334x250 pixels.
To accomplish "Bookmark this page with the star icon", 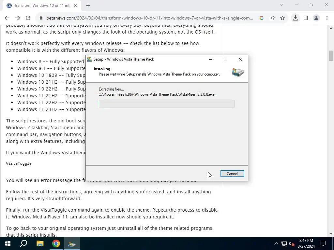I will click(282, 18).
